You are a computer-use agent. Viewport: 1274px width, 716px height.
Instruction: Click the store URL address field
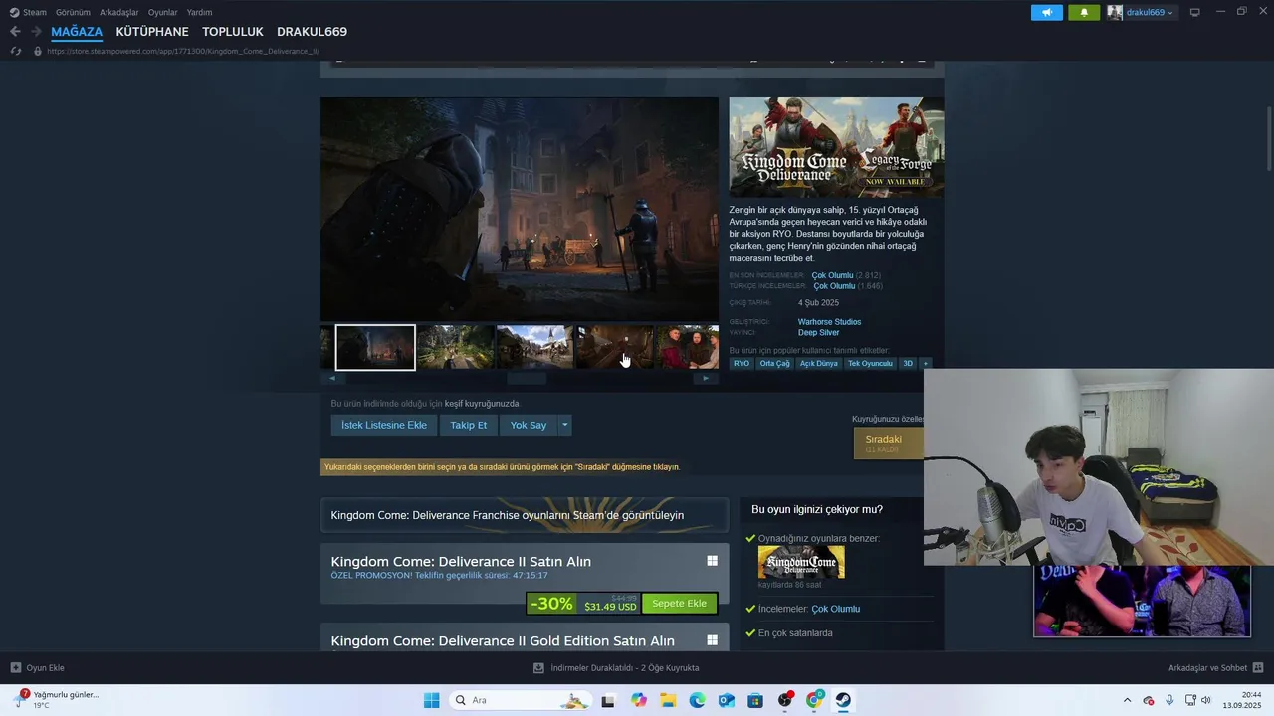click(182, 51)
